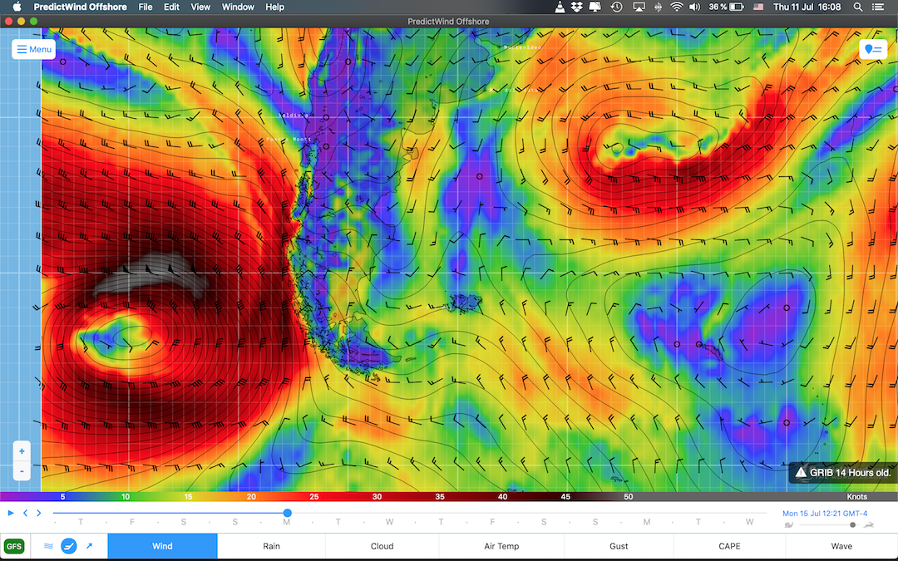This screenshot has width=898, height=561.
Task: Open the PredictWind Offshore app menu
Action: click(x=80, y=7)
